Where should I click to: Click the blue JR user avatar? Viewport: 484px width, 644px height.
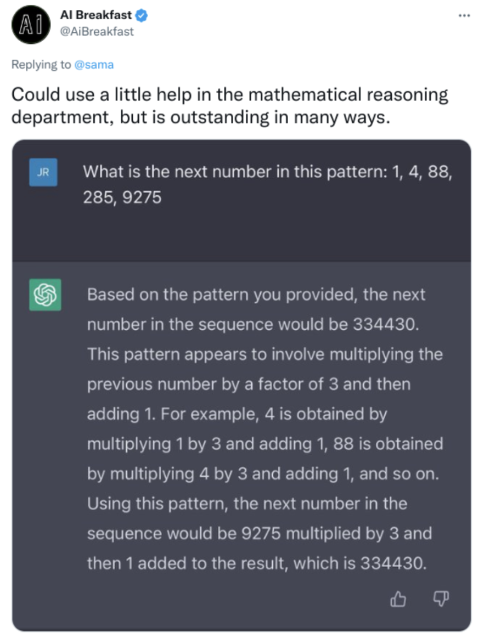point(43,172)
